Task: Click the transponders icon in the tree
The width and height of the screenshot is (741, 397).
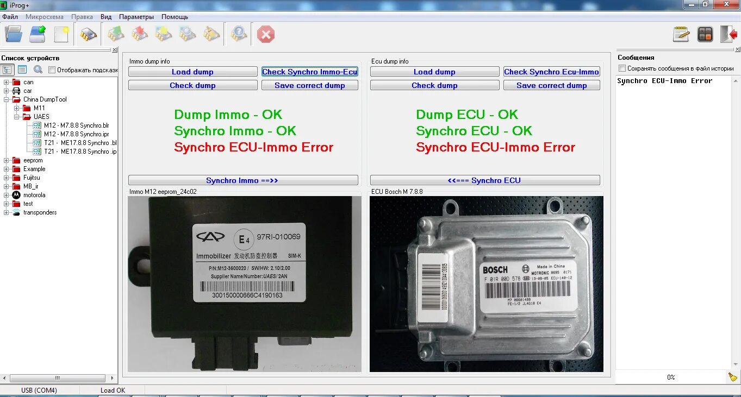Action: click(x=16, y=212)
